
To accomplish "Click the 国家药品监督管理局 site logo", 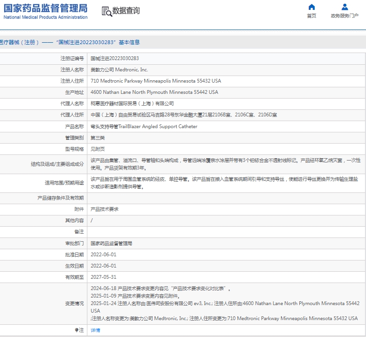I will 46,11.
